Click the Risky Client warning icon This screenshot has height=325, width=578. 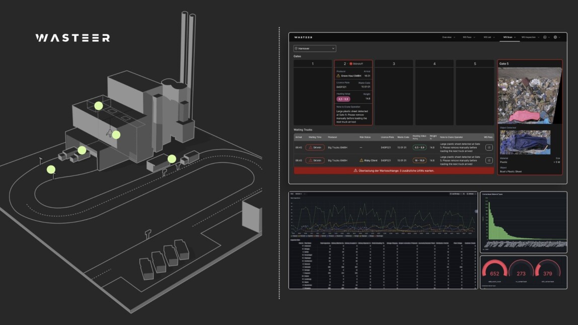click(x=361, y=160)
